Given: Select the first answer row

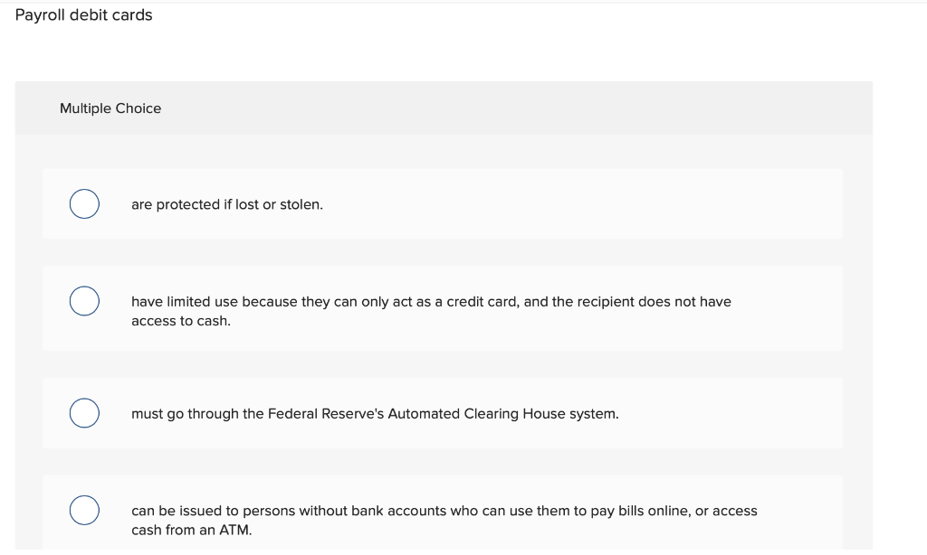Looking at the screenshot, I should pos(442,204).
